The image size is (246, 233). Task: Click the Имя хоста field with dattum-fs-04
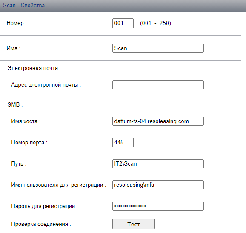[x=158, y=121]
